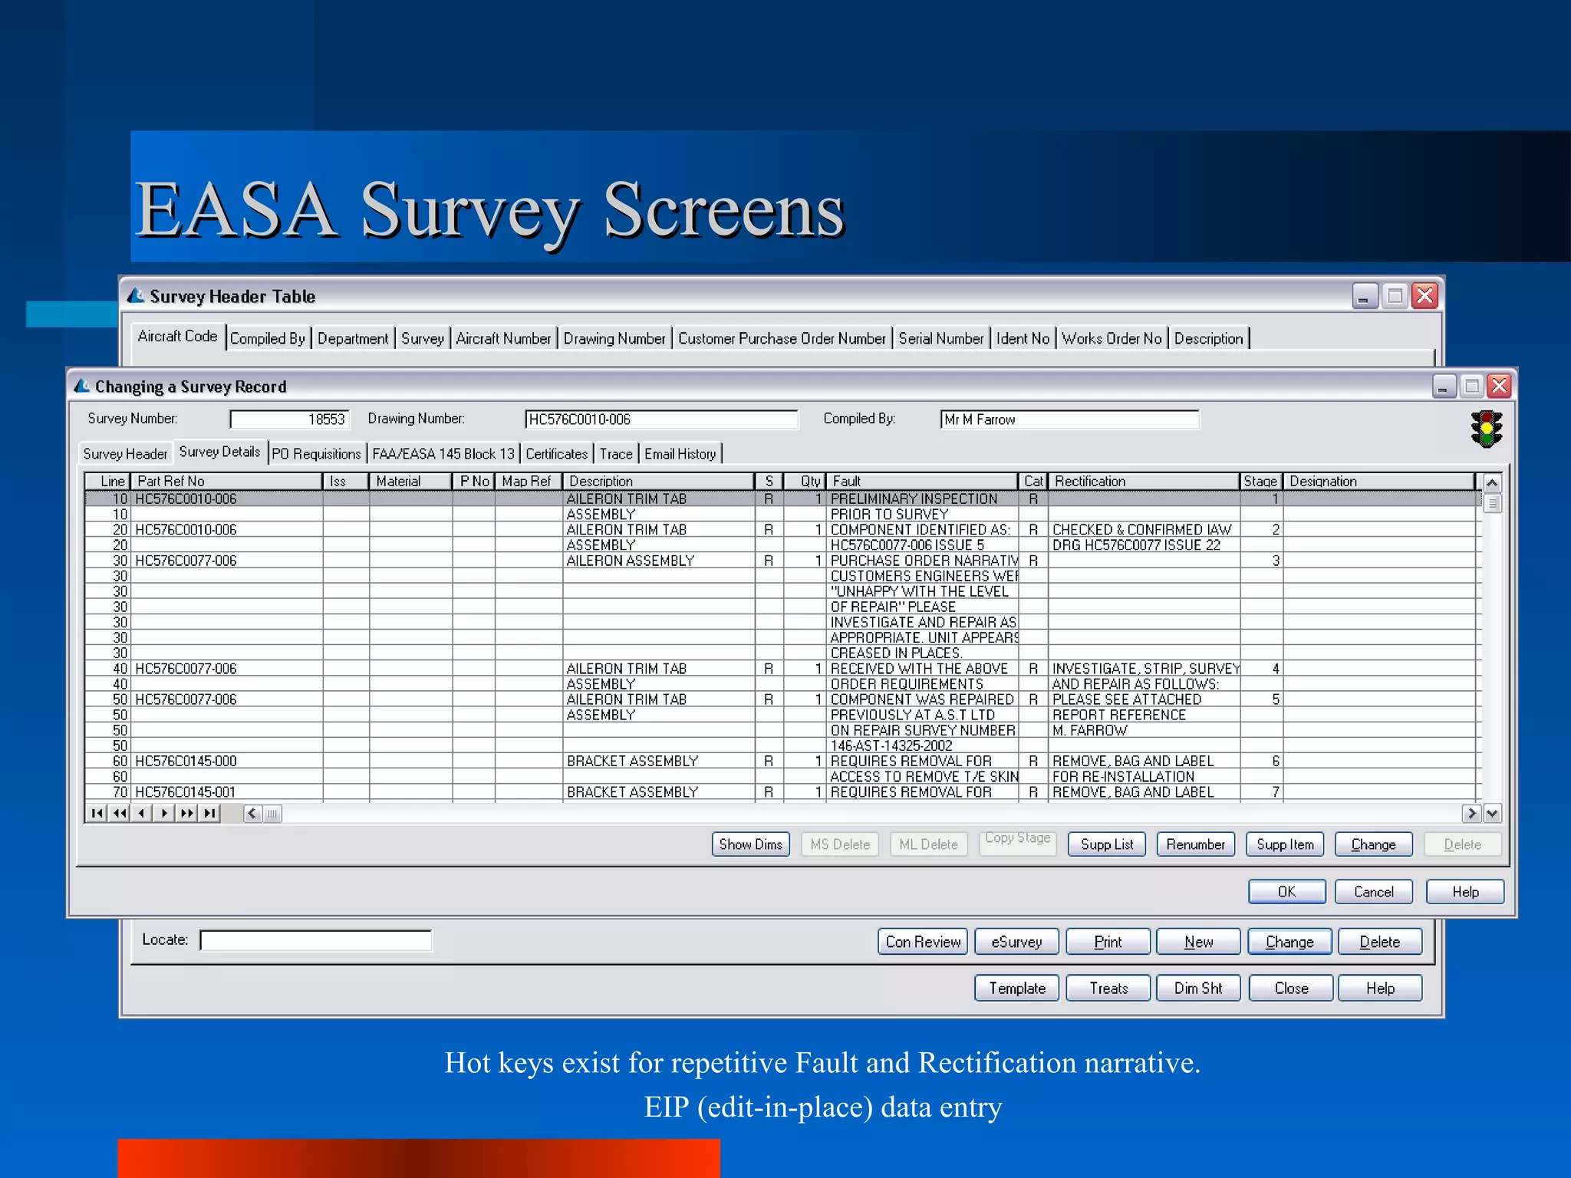Click the Drawing Number field HC576C0010-006
1571x1178 pixels.
tap(661, 420)
